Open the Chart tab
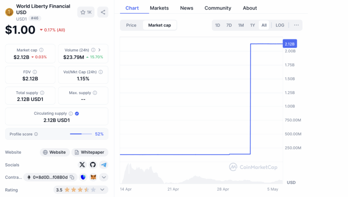 point(132,8)
